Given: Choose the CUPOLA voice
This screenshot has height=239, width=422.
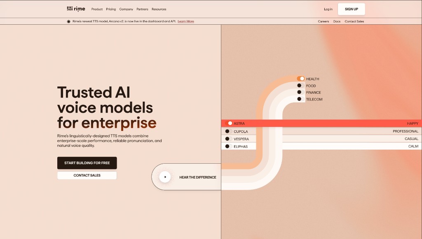Looking at the screenshot, I should (229, 131).
